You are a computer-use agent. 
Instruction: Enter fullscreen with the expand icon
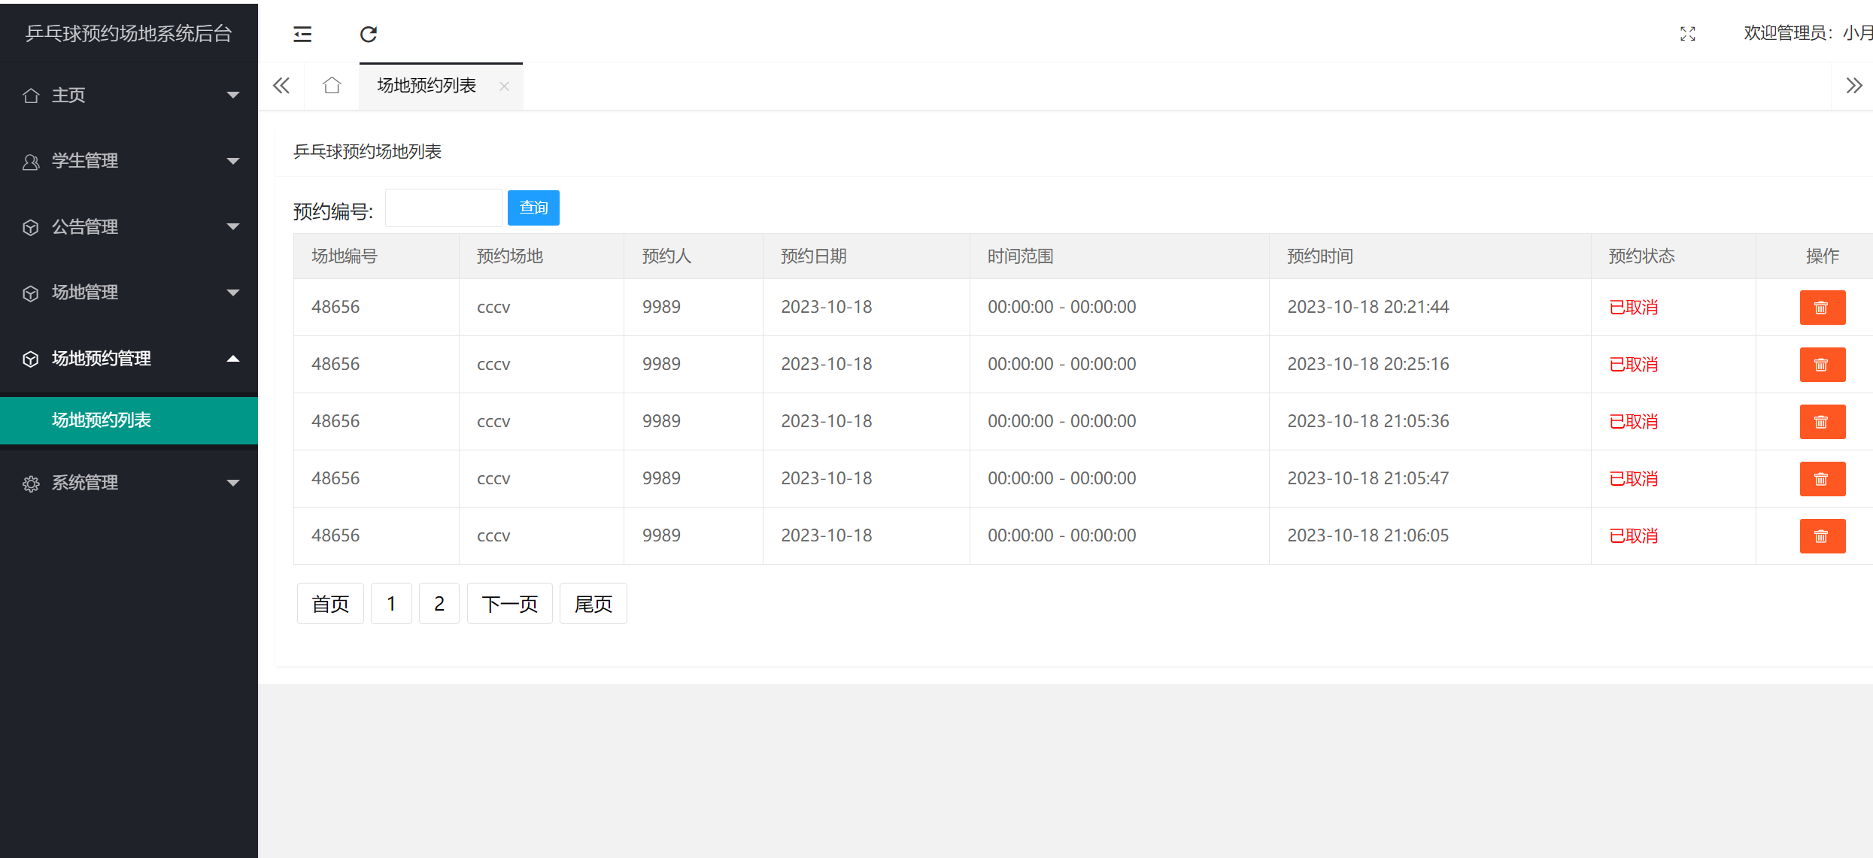(1687, 34)
